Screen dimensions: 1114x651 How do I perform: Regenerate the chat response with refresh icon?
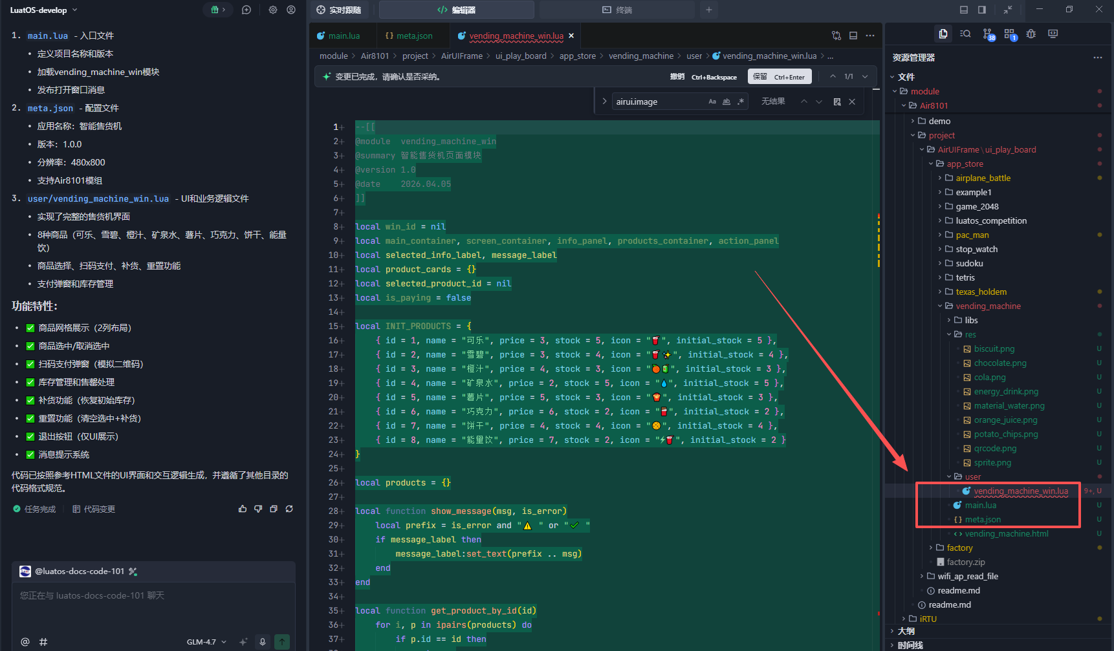point(289,509)
